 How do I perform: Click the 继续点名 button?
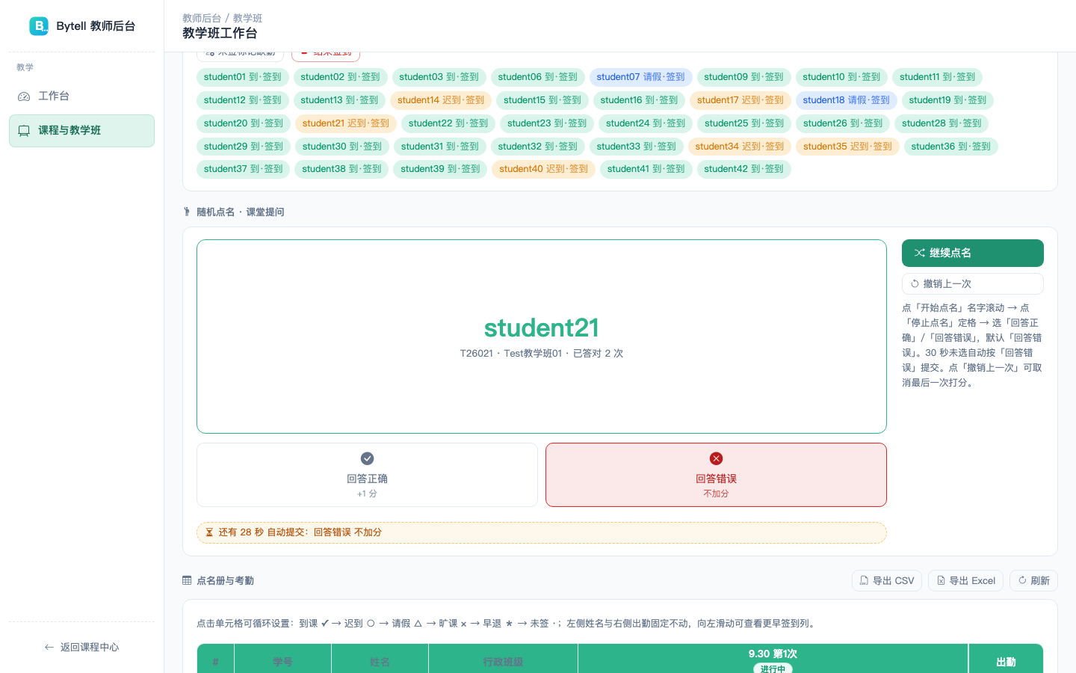972,253
